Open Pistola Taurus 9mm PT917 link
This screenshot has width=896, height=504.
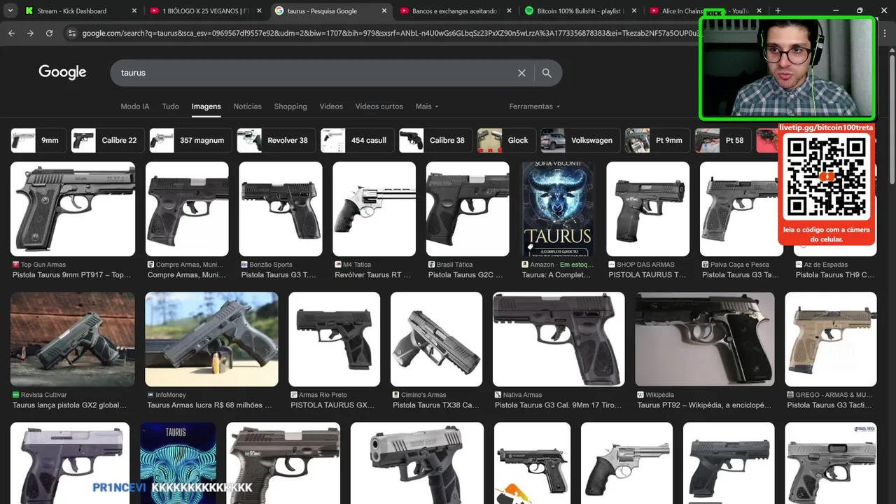click(71, 275)
